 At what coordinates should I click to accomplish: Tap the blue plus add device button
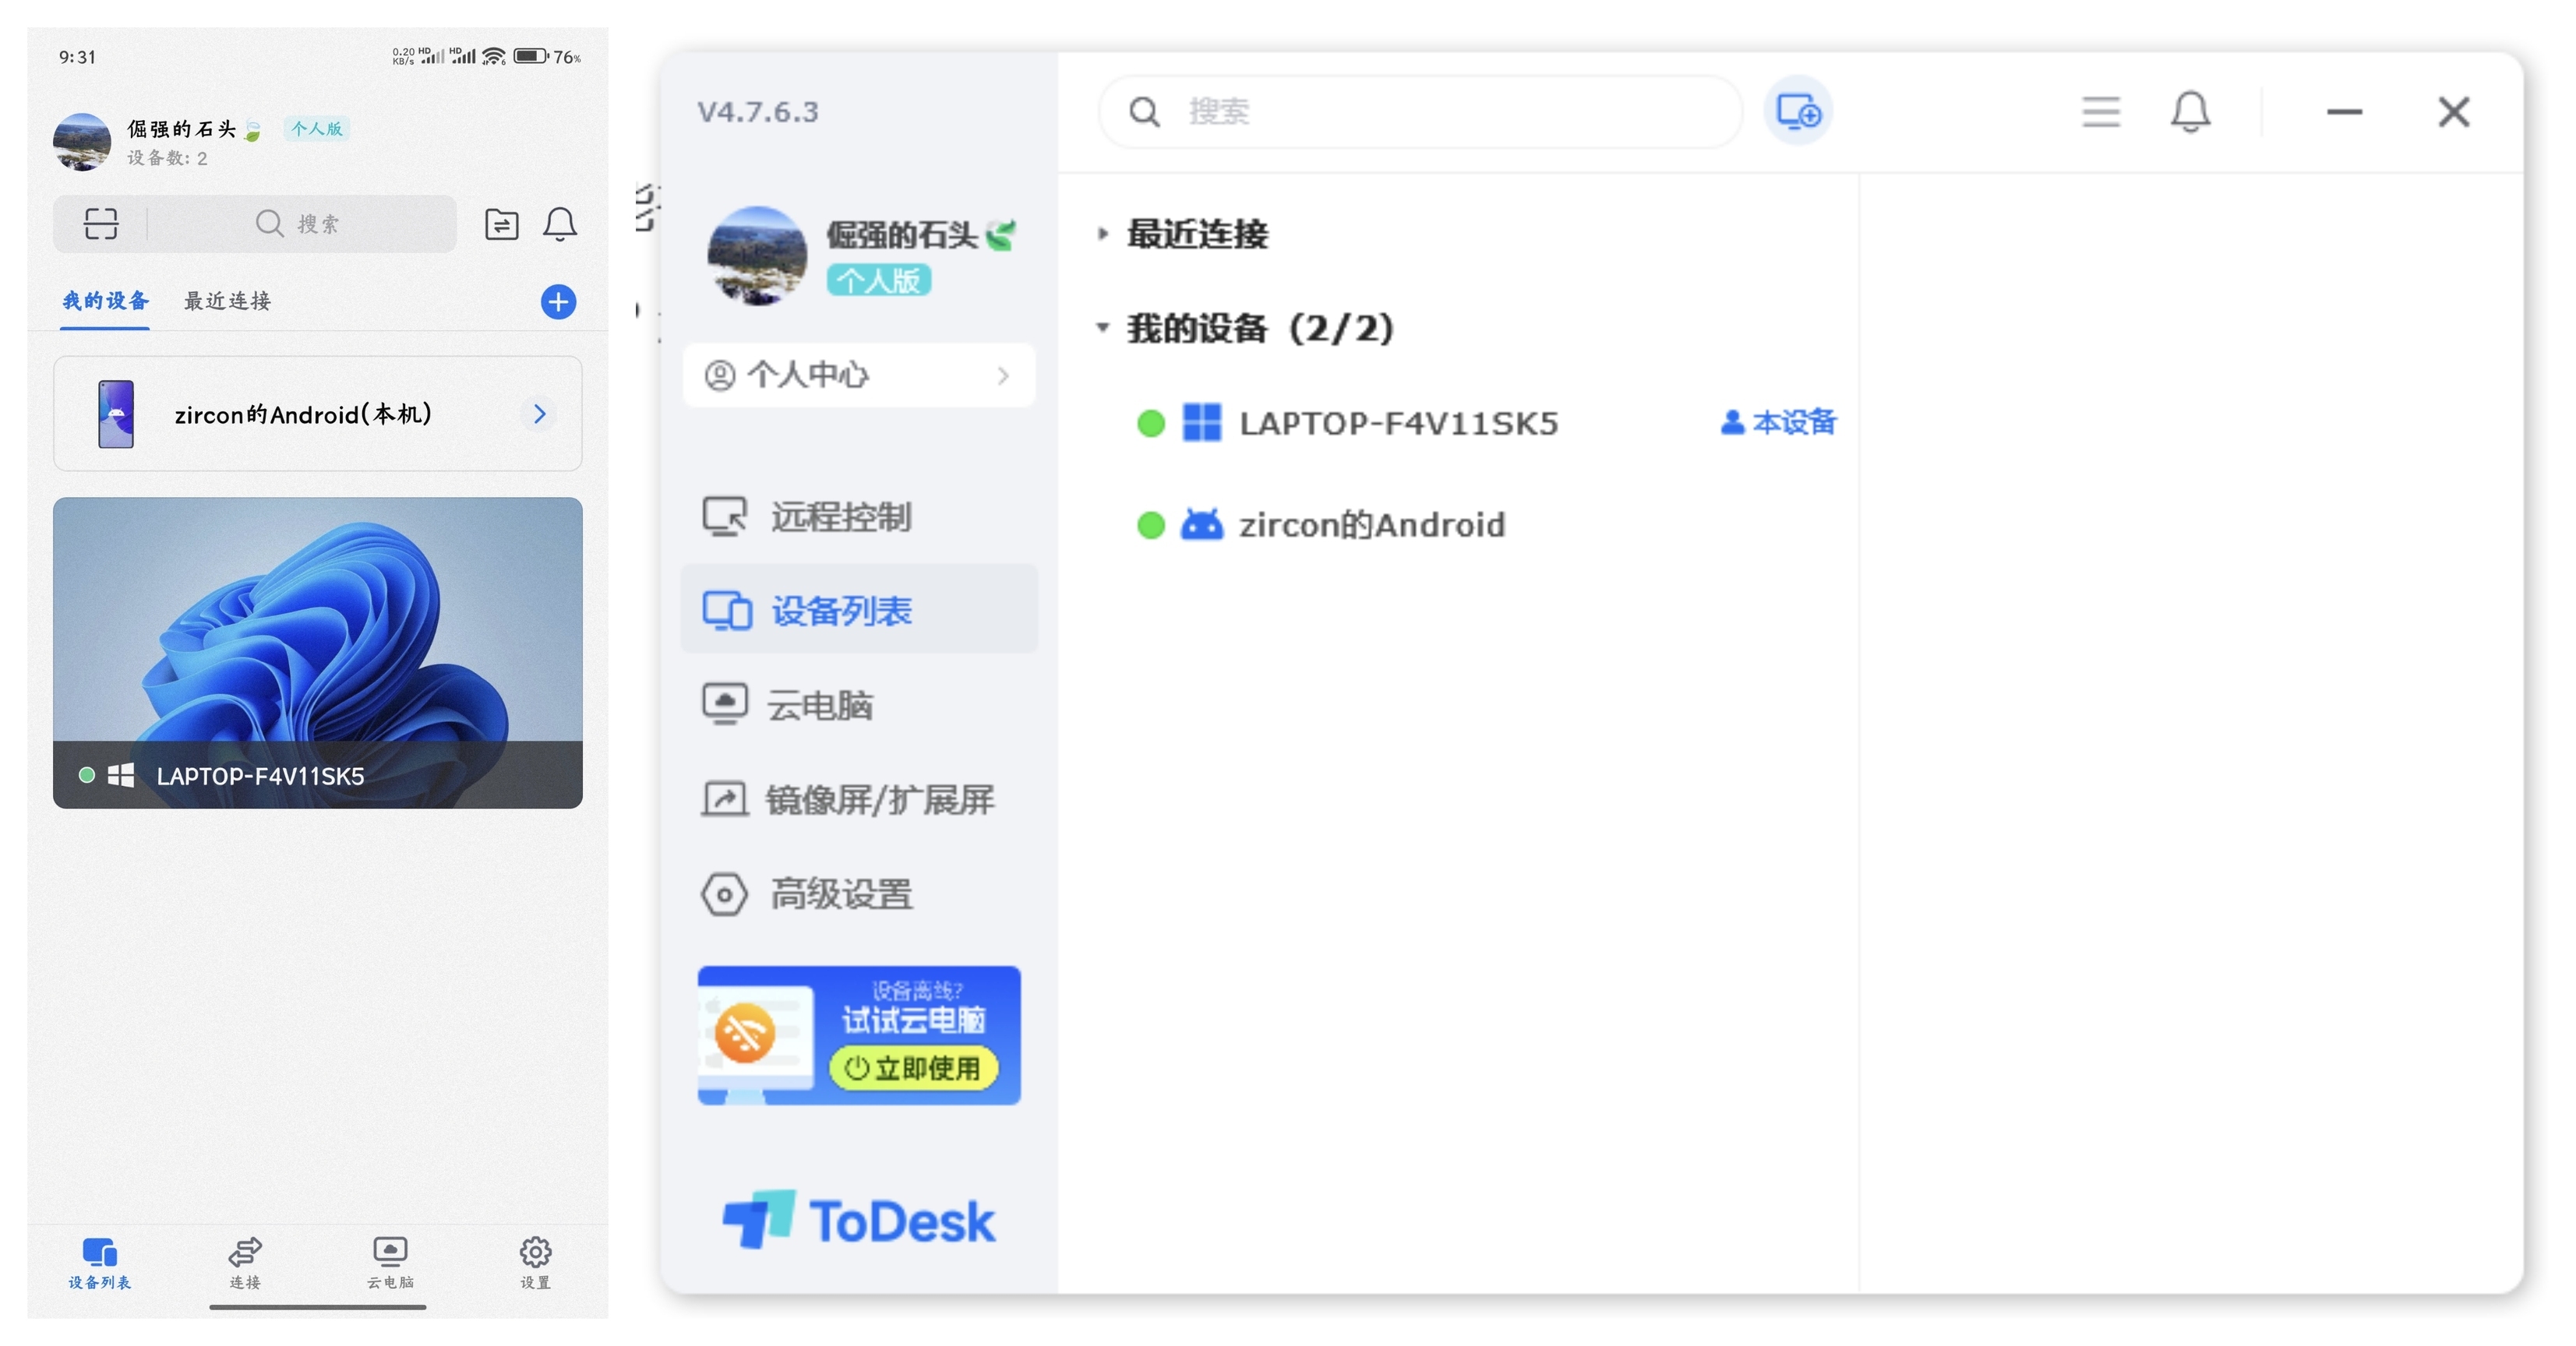(558, 301)
